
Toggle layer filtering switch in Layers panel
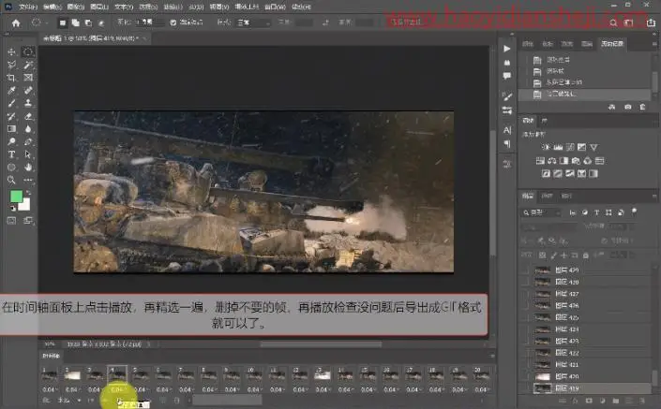pyautogui.click(x=634, y=212)
